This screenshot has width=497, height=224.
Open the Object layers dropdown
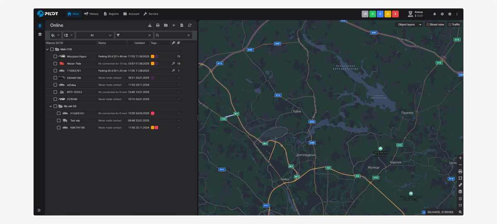[x=408, y=24]
